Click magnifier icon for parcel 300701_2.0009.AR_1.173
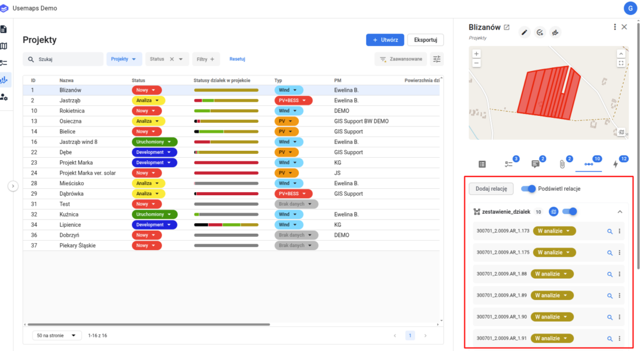 pyautogui.click(x=609, y=231)
